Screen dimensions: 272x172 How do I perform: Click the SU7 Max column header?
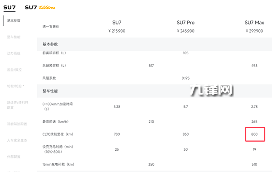(x=254, y=23)
